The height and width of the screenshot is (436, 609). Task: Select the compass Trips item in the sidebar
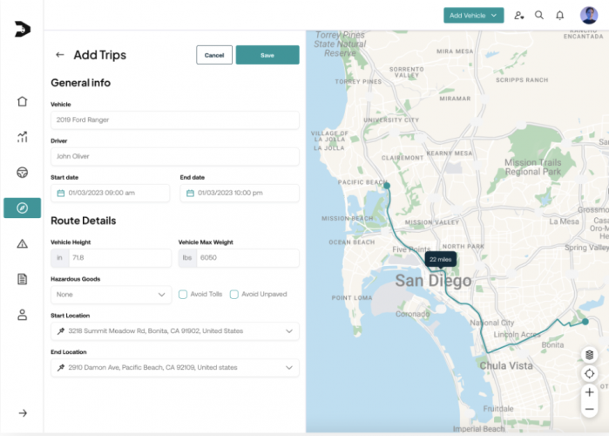(23, 208)
